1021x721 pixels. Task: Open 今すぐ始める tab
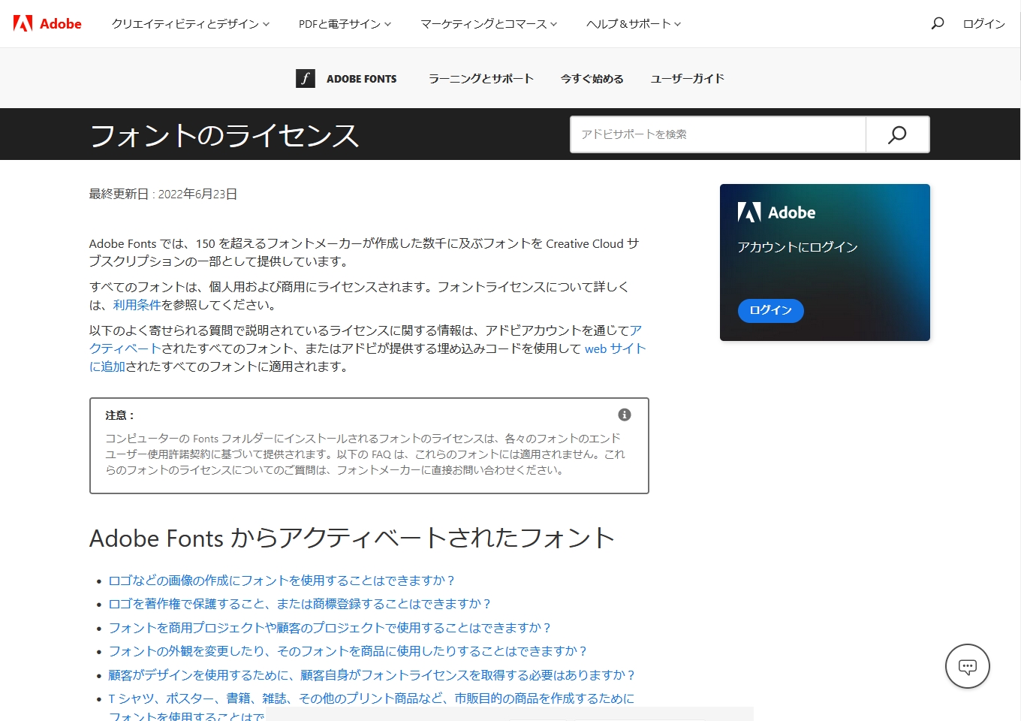pos(592,79)
